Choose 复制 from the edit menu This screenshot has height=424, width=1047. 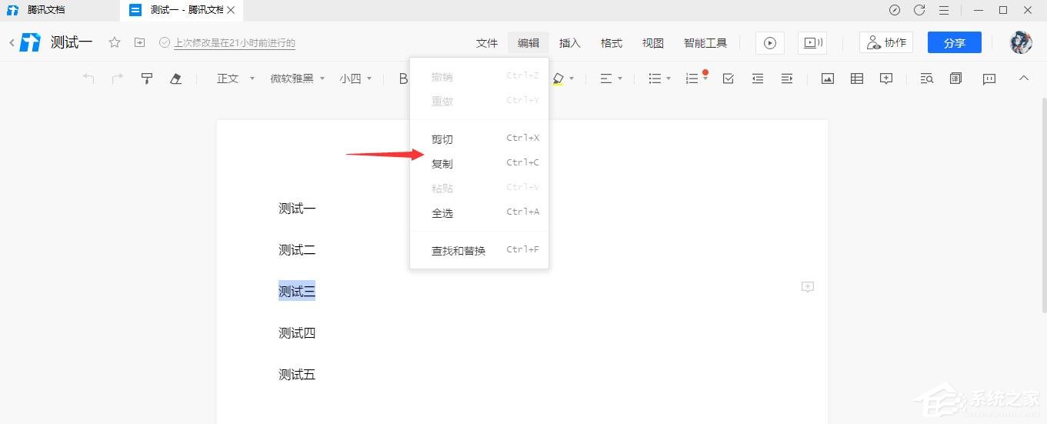(x=442, y=164)
